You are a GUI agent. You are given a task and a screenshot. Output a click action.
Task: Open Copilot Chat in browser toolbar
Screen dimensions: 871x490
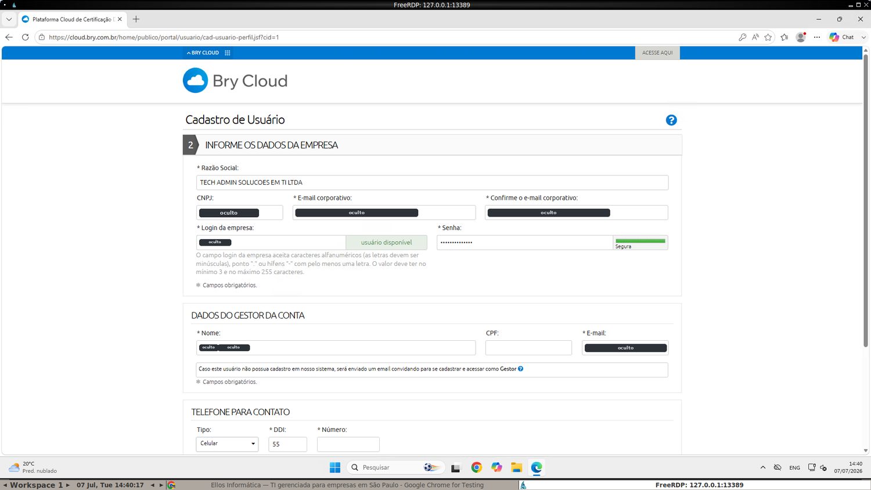[x=842, y=37]
